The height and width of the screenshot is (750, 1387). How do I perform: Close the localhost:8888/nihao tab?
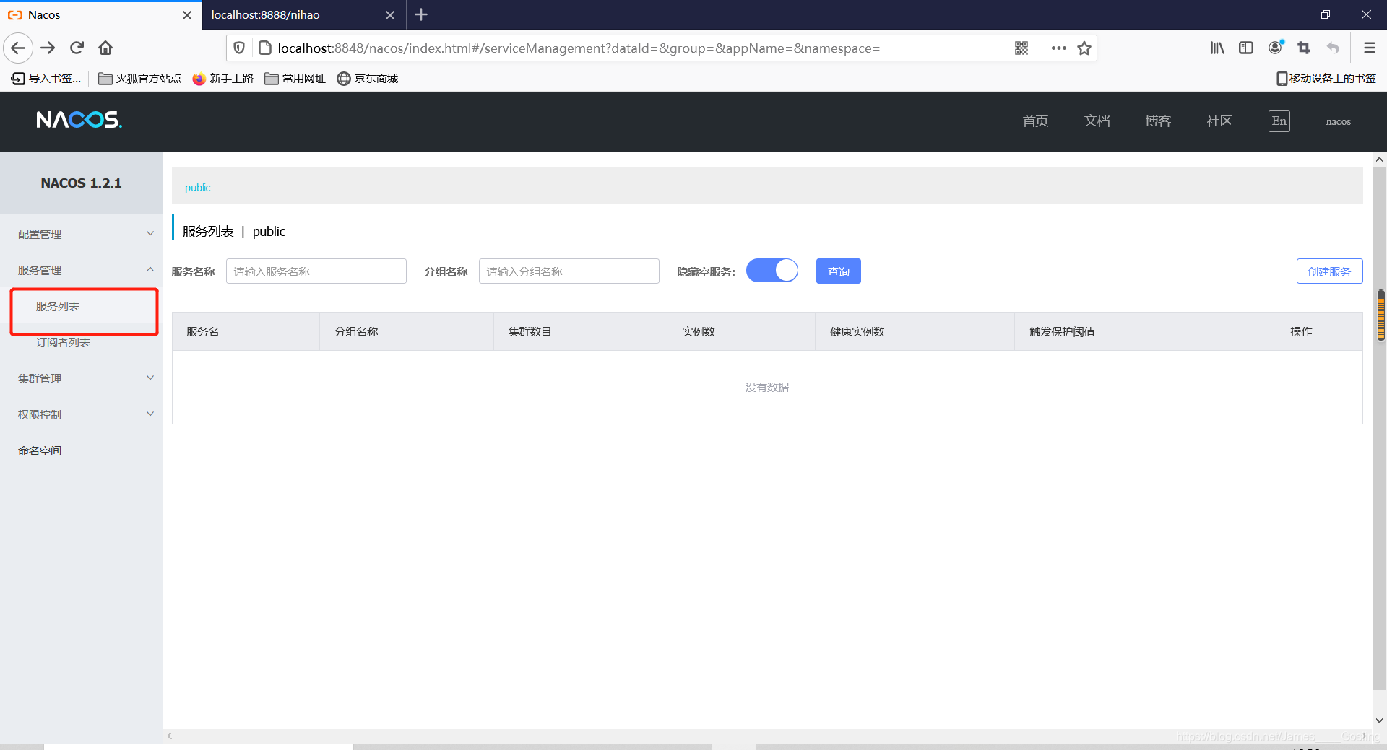[390, 14]
